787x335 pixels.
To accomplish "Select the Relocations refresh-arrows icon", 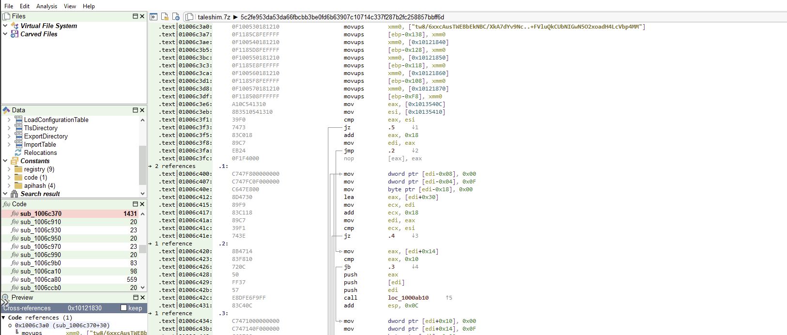I will coord(18,152).
